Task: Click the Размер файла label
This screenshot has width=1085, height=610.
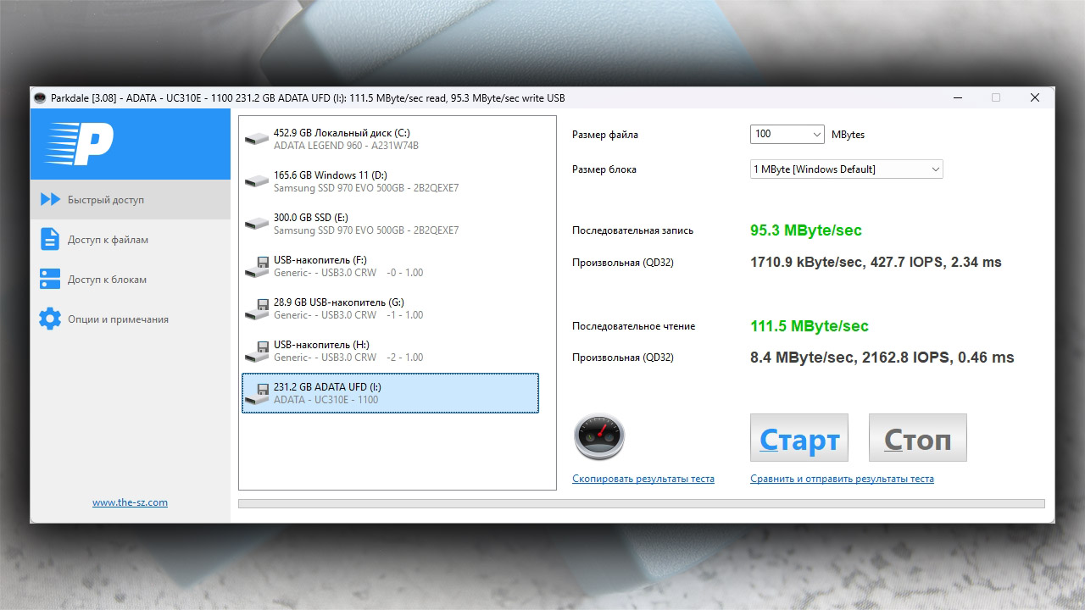Action: (x=605, y=135)
